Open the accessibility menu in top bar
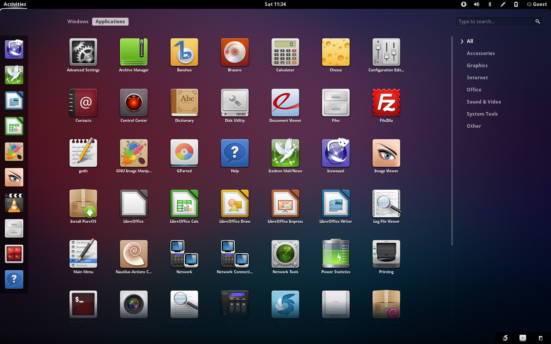 (463, 4)
